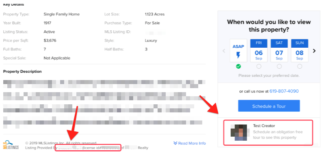323x152 pixels.
Task: Call the 619-807-4090 phone link
Action: (x=284, y=91)
